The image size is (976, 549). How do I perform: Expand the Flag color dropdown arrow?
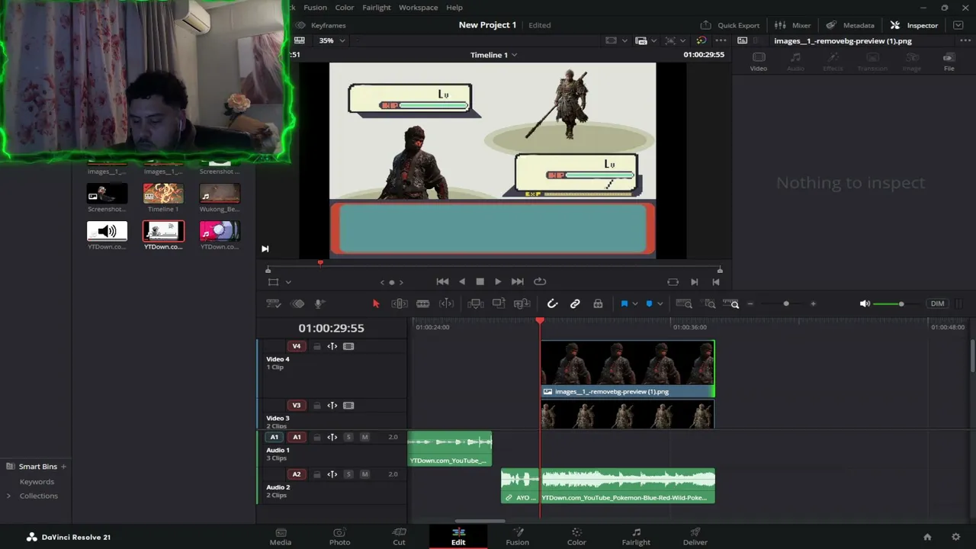(634, 303)
